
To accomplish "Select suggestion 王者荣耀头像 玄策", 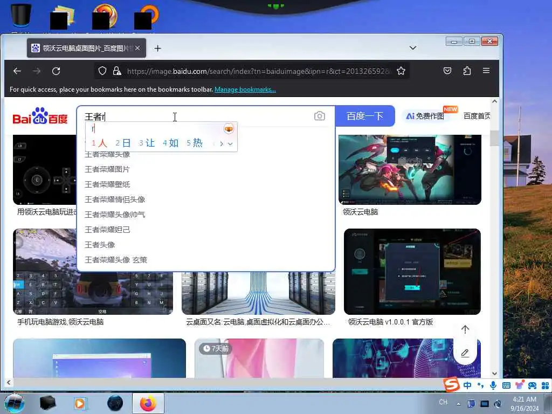I will coord(116,260).
